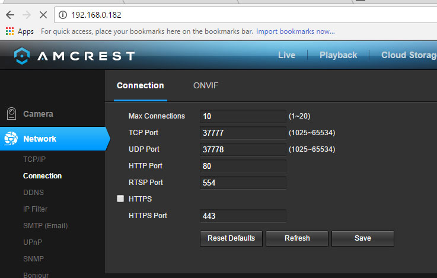Viewport: 437px width, 278px height.
Task: Click the browser forward arrow
Action: tap(27, 15)
